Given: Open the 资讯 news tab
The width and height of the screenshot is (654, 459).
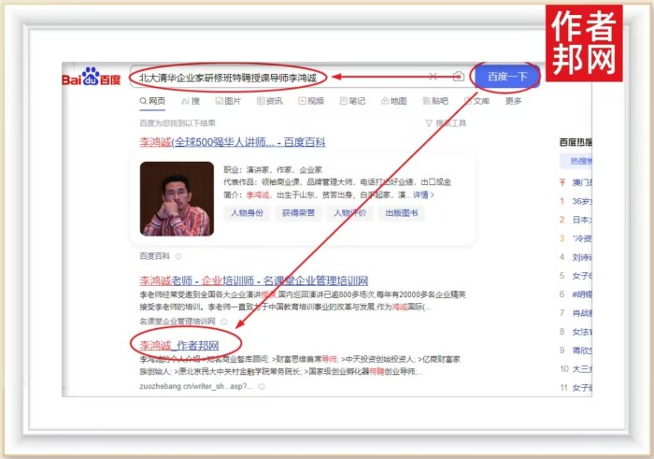Looking at the screenshot, I should click(x=268, y=101).
